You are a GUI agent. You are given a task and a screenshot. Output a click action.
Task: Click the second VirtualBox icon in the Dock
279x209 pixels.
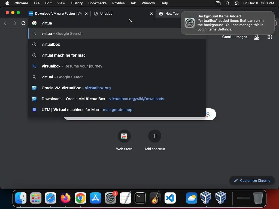click(221, 198)
